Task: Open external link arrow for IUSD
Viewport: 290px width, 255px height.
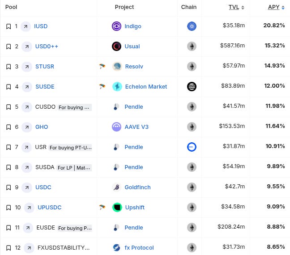Action: (26, 26)
